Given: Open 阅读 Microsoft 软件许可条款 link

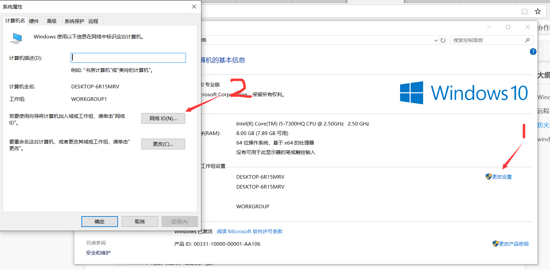Looking at the screenshot, I should [x=249, y=232].
